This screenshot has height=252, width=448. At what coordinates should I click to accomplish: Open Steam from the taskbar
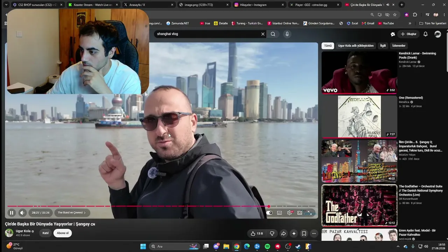pyautogui.click(x=298, y=246)
